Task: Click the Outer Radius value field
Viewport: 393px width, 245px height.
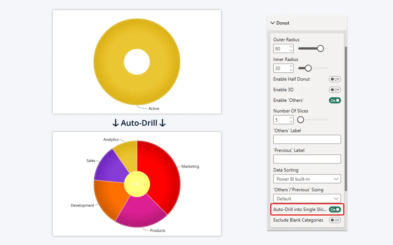Action: coord(281,49)
